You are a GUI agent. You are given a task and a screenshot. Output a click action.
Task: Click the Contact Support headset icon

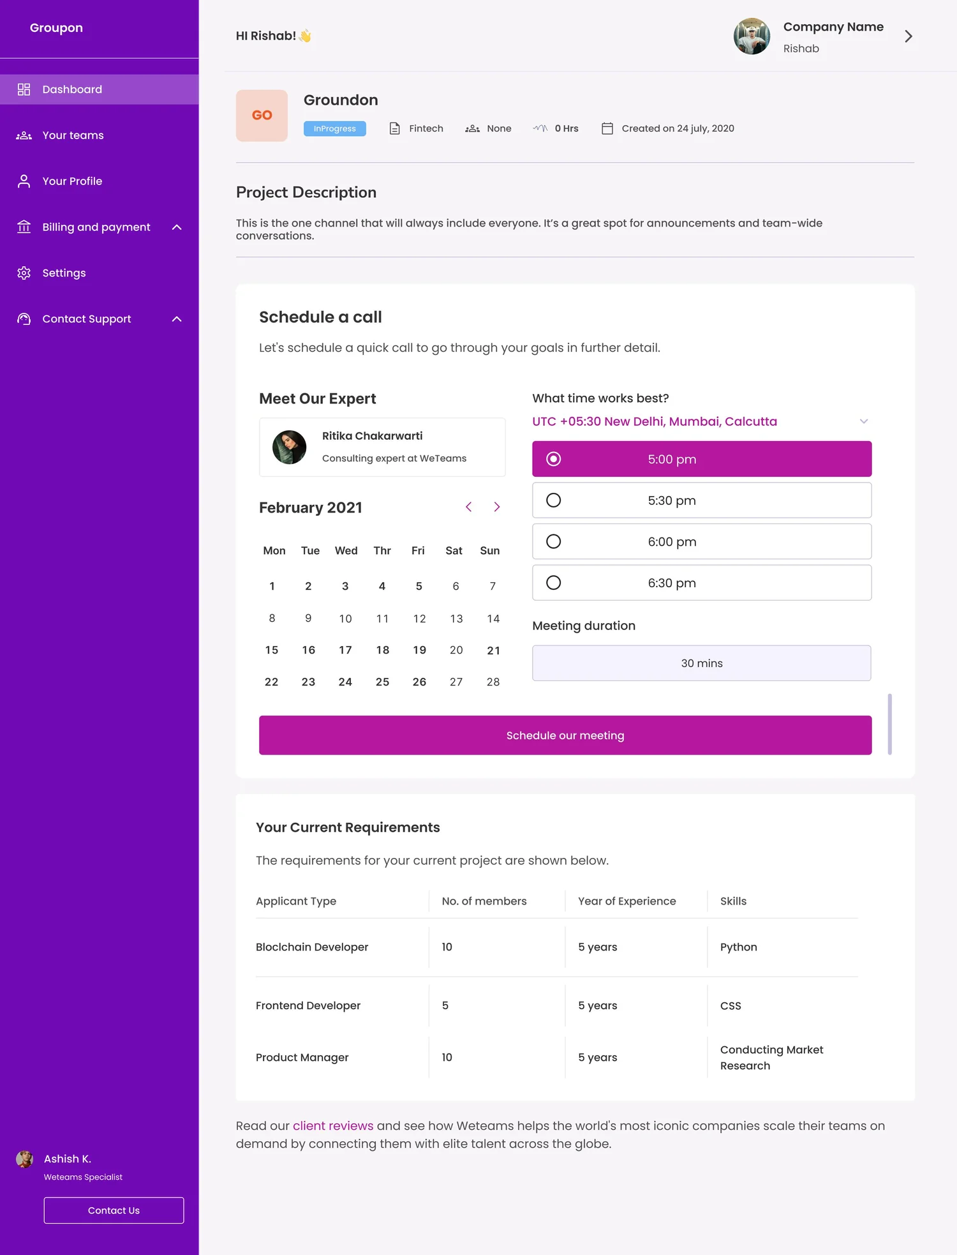[x=24, y=319]
